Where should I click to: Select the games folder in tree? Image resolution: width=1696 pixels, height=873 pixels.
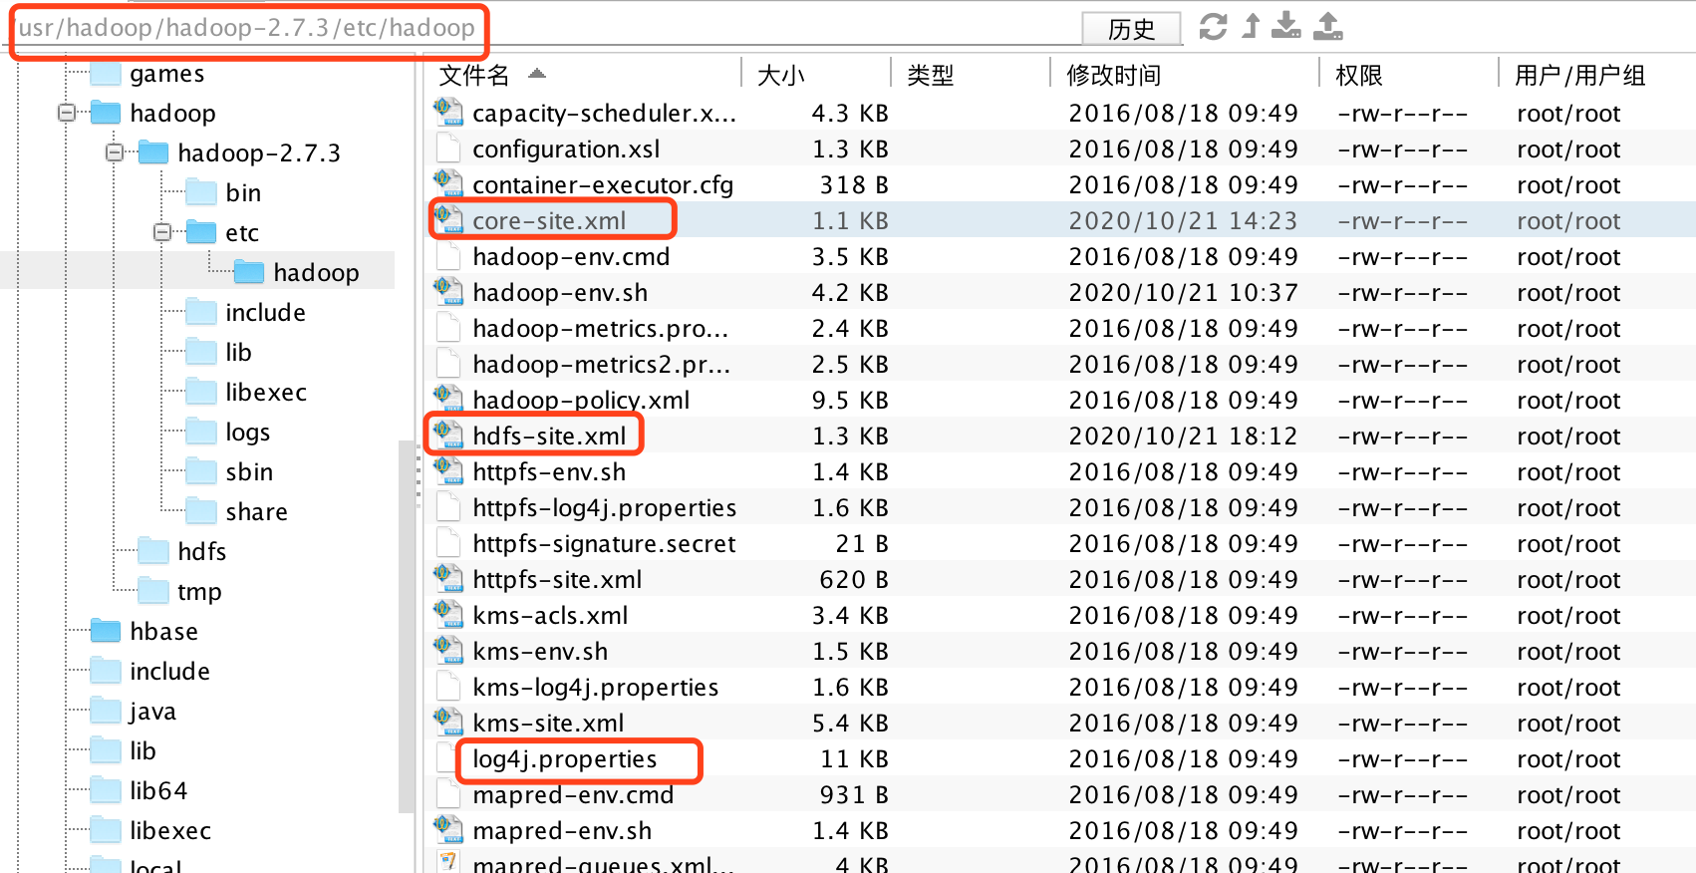coord(166,74)
